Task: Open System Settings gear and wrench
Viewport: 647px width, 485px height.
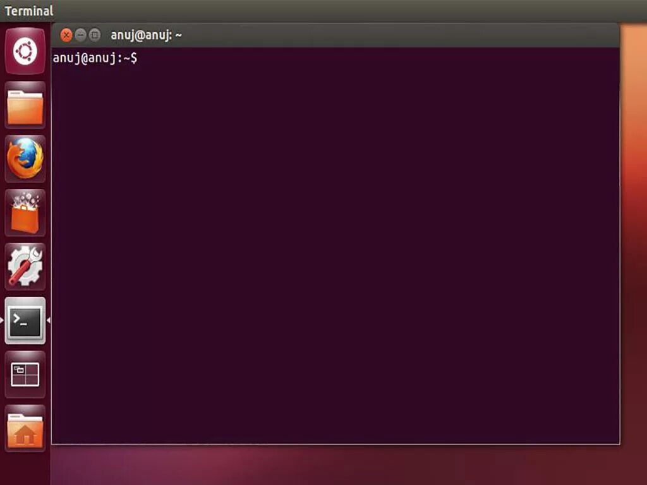Action: point(25,267)
